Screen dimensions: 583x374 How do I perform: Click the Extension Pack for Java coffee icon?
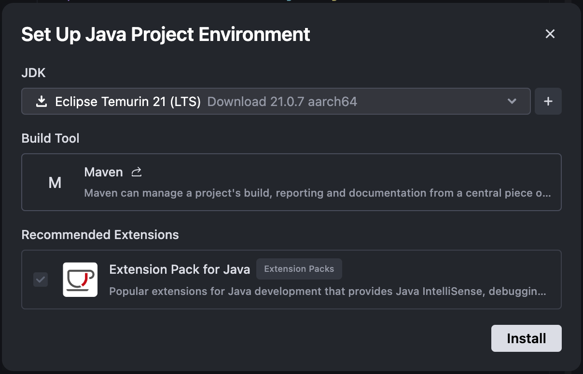[x=80, y=280]
